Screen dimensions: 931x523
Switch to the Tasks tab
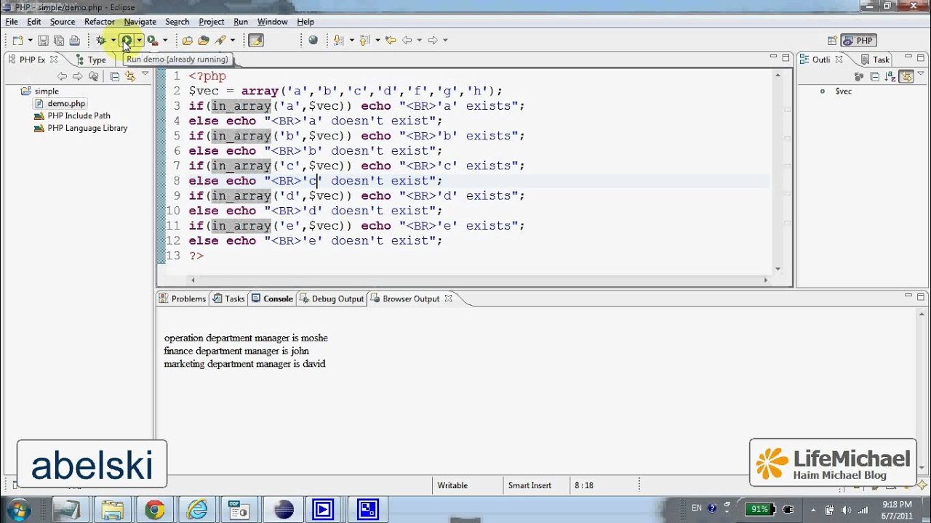228,299
